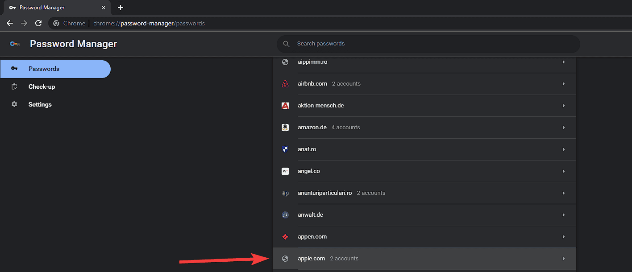Viewport: 632px width, 272px height.
Task: Click the Chrome site info icon in address bar
Action: coord(56,23)
